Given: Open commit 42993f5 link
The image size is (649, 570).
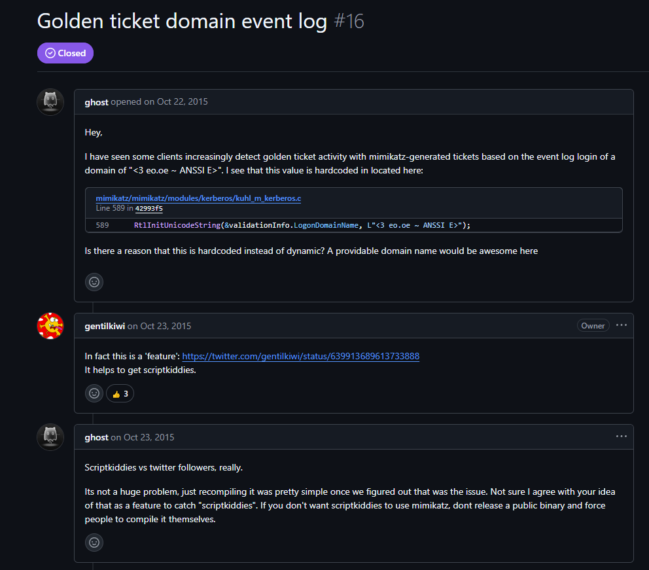Looking at the screenshot, I should (x=149, y=208).
